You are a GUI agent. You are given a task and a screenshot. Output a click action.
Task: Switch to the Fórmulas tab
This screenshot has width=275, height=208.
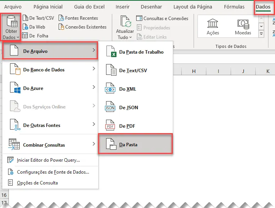(x=234, y=7)
